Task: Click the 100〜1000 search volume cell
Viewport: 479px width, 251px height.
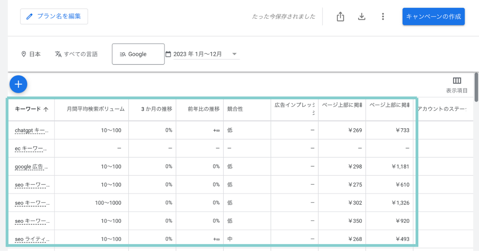Action: (x=108, y=203)
